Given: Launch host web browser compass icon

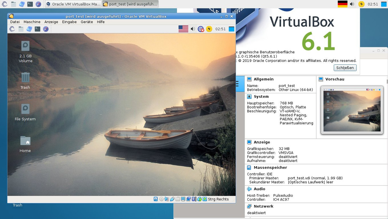Looking at the screenshot, I should point(38,4).
